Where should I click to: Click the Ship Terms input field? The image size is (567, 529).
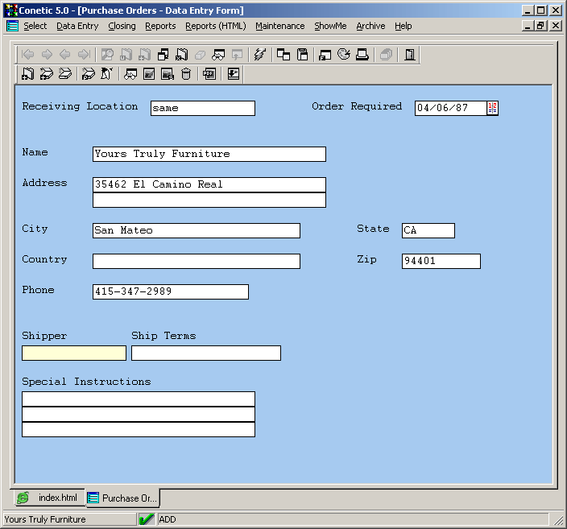point(206,353)
